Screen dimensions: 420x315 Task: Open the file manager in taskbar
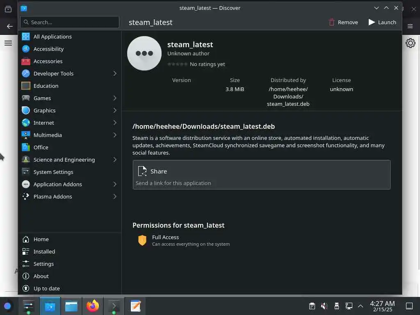coord(71,306)
